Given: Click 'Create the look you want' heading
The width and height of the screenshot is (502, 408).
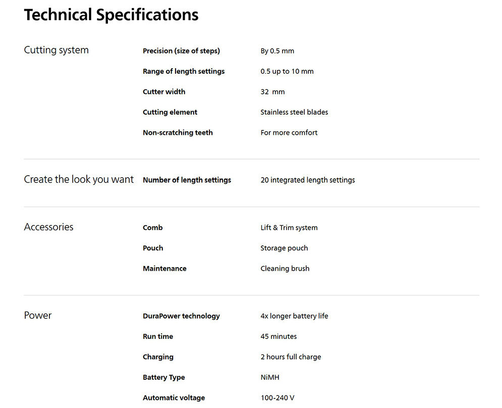Looking at the screenshot, I should click(79, 179).
